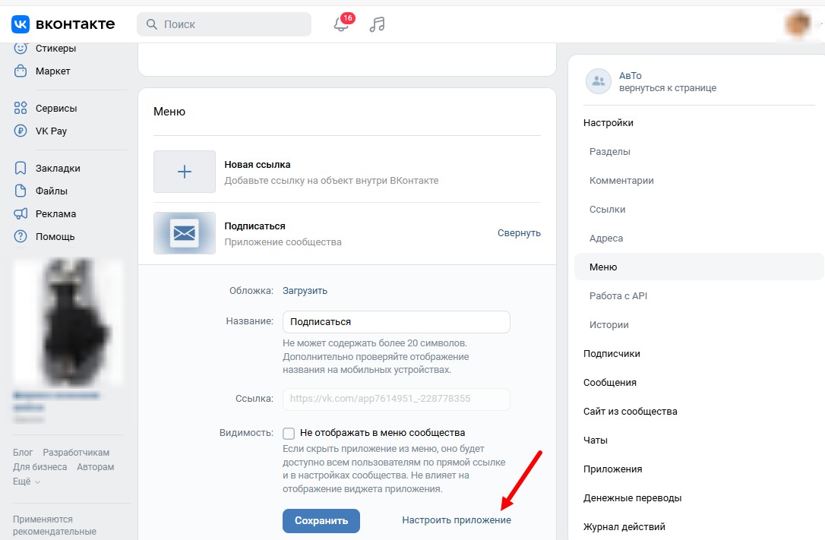Open Денежные переводы section
The height and width of the screenshot is (540, 825).
pyautogui.click(x=633, y=498)
